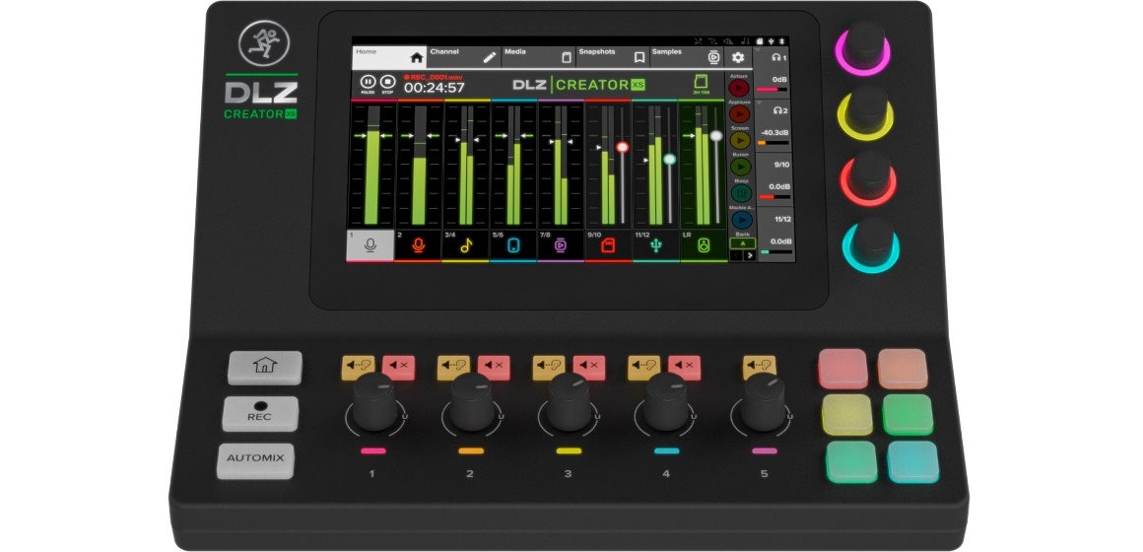
Task: Select the LR main speaker channel
Action: 704,246
